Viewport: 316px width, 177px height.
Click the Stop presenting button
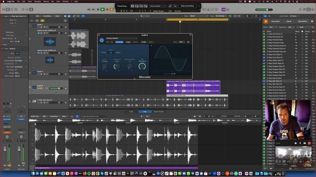point(187,6)
